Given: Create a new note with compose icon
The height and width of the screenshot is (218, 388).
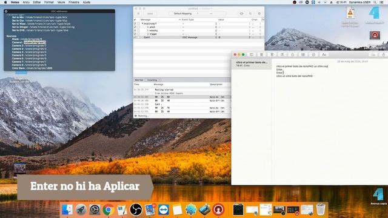Looking at the screenshot, I should click(282, 54).
